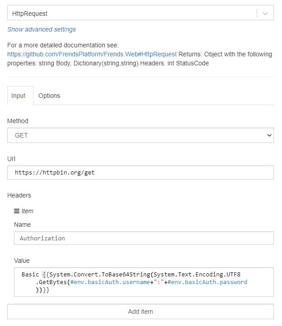Click the Value label above expression
The width and height of the screenshot is (282, 326).
point(22,261)
